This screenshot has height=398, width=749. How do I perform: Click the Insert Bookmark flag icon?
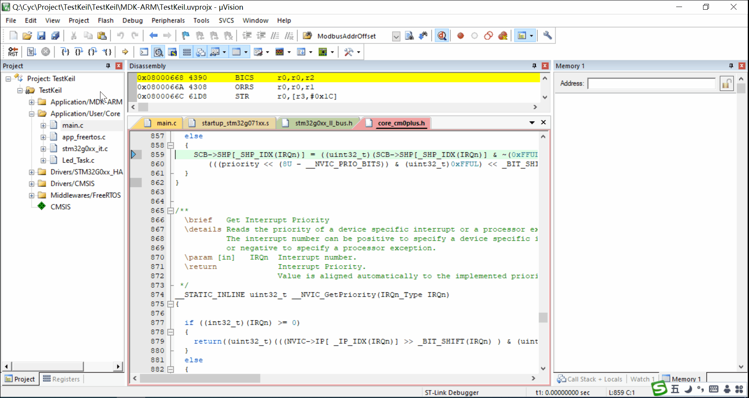(x=185, y=36)
